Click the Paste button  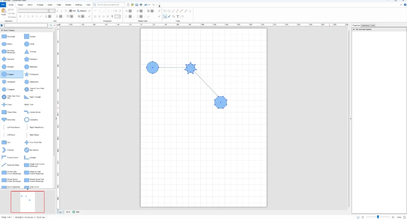[4, 12]
